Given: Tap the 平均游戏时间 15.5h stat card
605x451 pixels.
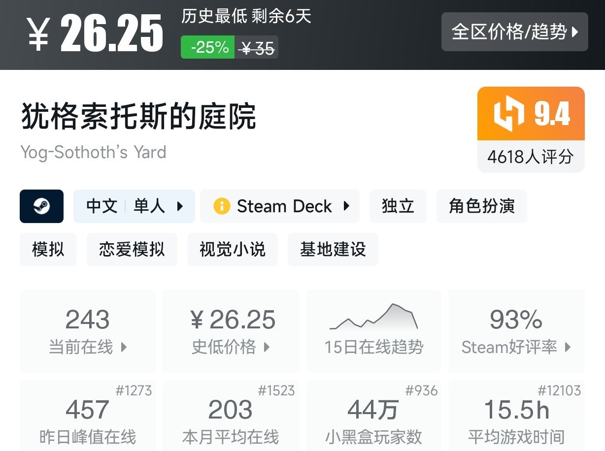Looking at the screenshot, I should (516, 415).
